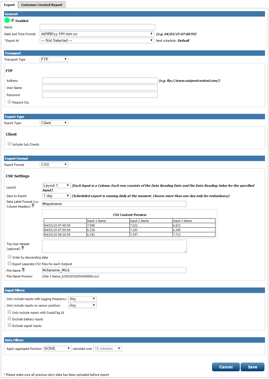Click the green status indicator circle
This screenshot has height=379, width=269.
pyautogui.click(x=7, y=20)
